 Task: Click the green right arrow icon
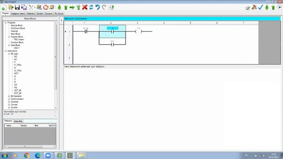click(x=72, y=8)
